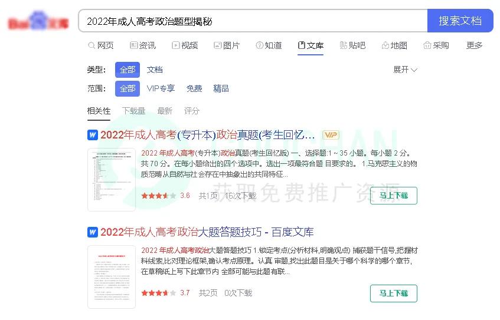Select the 文库 tab

tap(311, 45)
